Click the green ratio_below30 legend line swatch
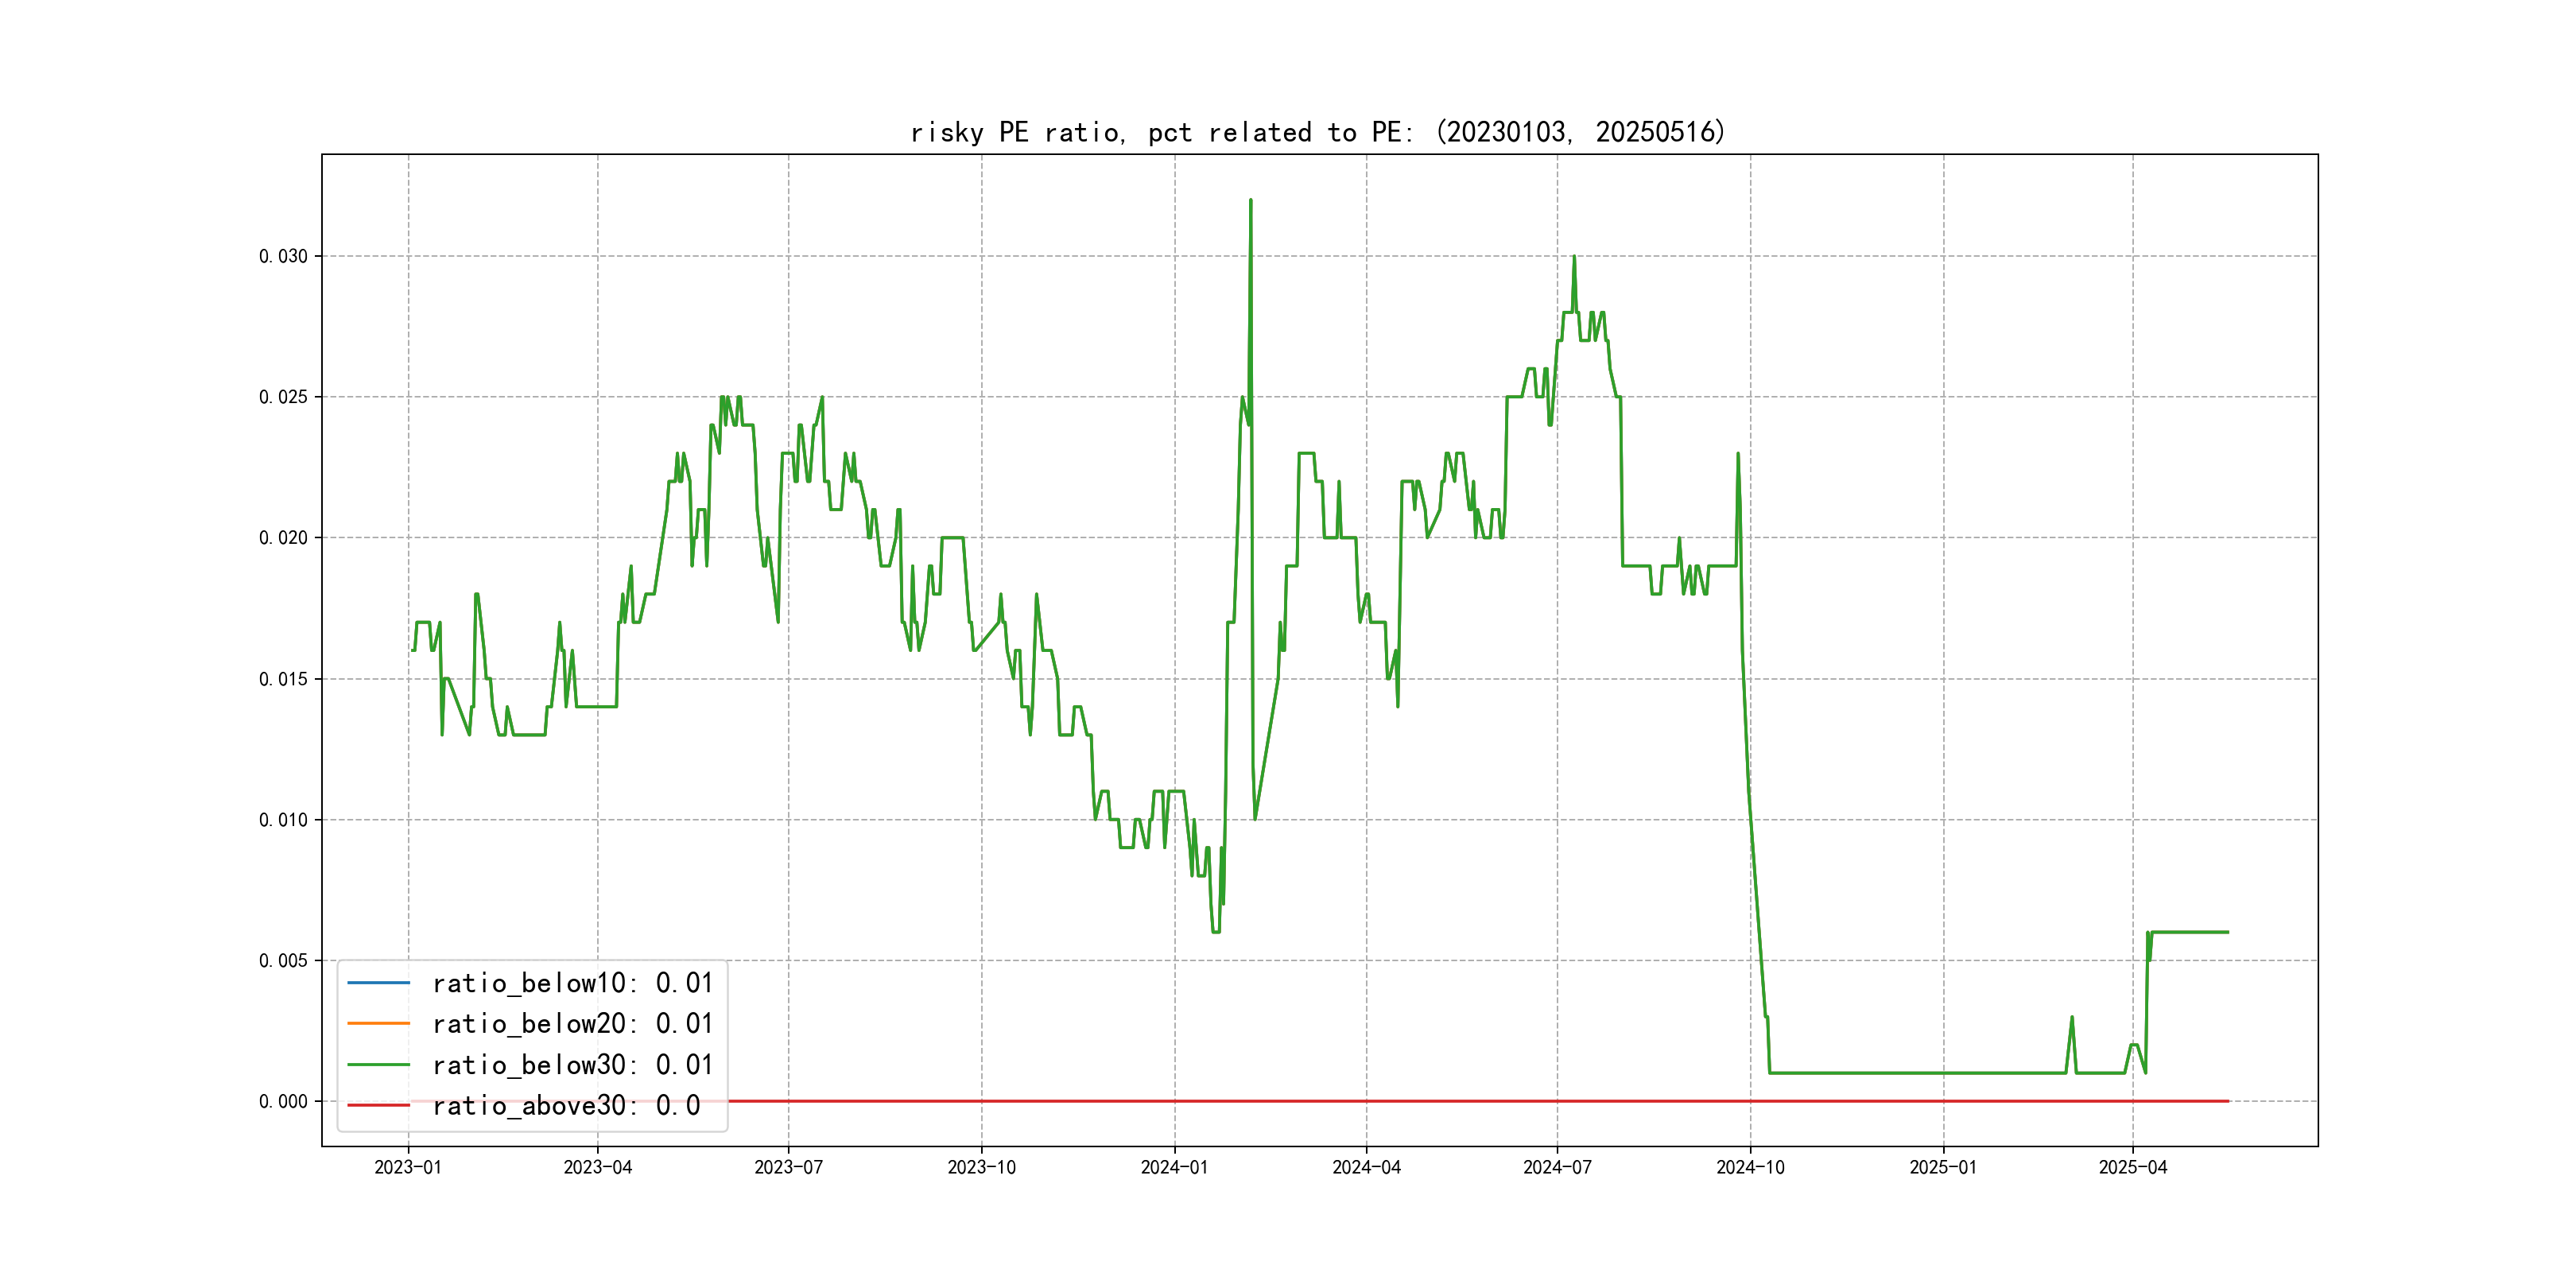This screenshot has width=2576, height=1288. 378,1065
